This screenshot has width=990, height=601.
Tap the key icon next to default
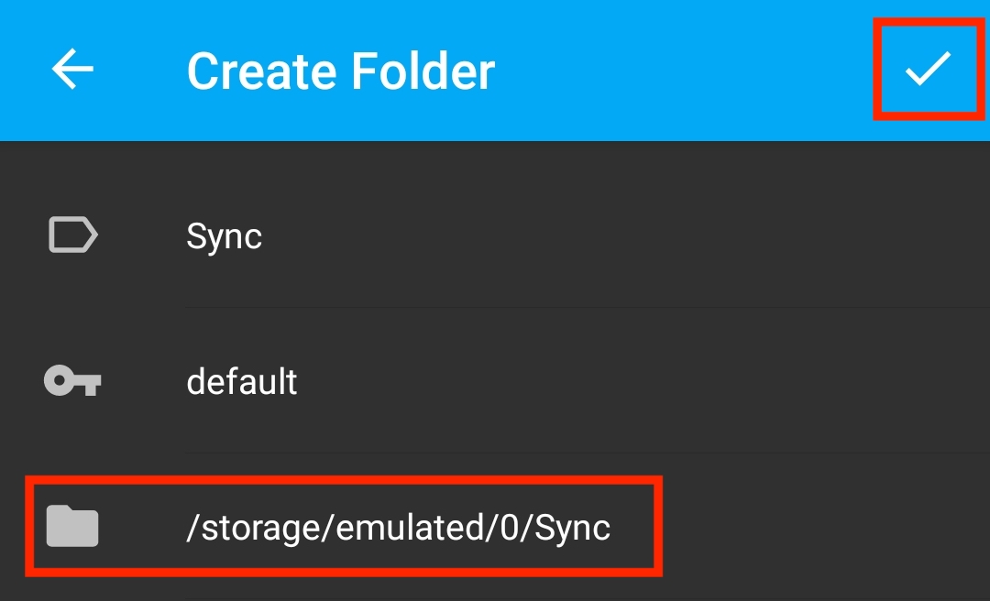[x=72, y=381]
